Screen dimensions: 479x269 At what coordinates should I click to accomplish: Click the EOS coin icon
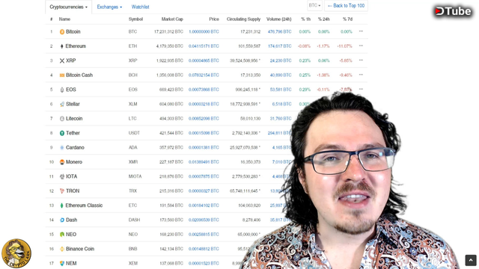pos(62,90)
